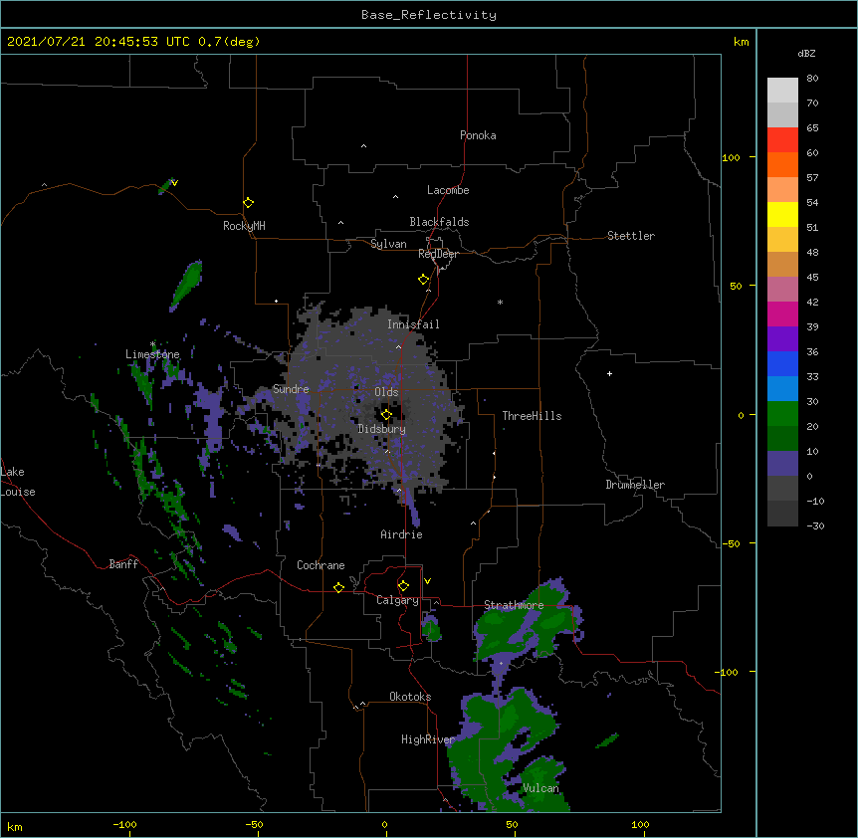Click the Olds town label
Screen dimensions: 858x838
386,392
